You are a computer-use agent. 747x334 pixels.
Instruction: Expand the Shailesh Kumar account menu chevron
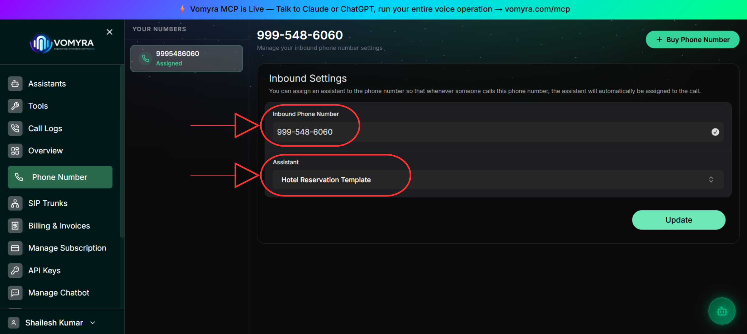[92, 323]
